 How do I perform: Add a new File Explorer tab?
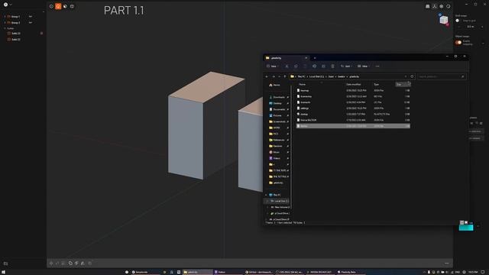click(315, 58)
